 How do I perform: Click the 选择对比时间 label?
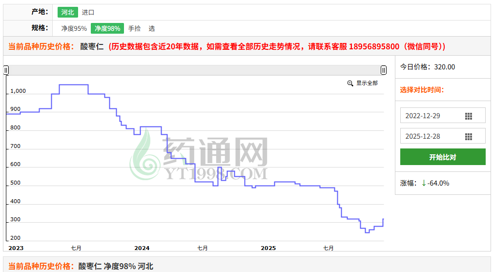[422, 90]
